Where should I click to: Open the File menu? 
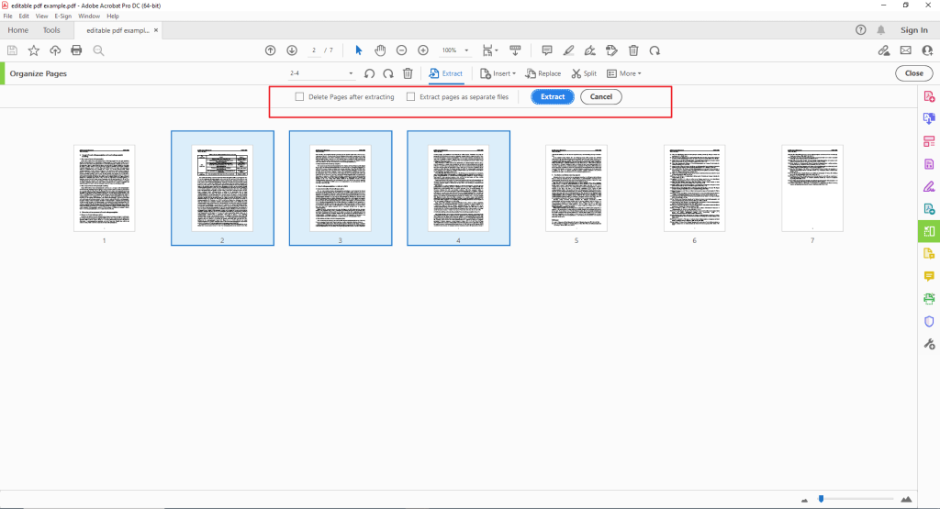[x=7, y=17]
